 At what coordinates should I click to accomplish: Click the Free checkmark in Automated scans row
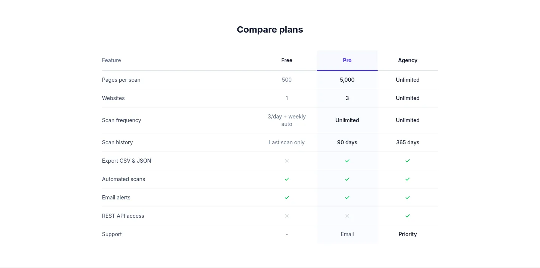tap(287, 179)
